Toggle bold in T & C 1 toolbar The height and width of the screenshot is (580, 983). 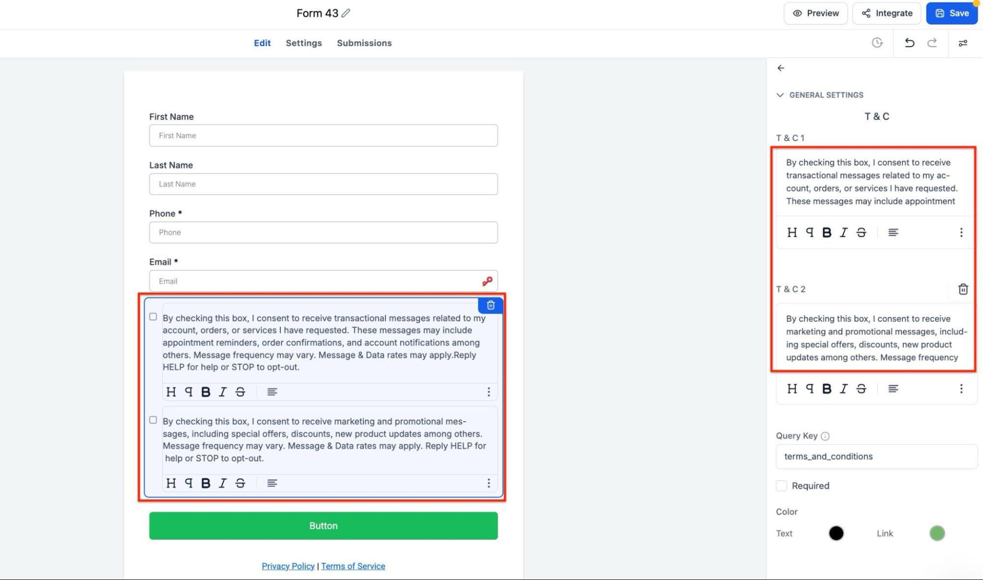[827, 232]
